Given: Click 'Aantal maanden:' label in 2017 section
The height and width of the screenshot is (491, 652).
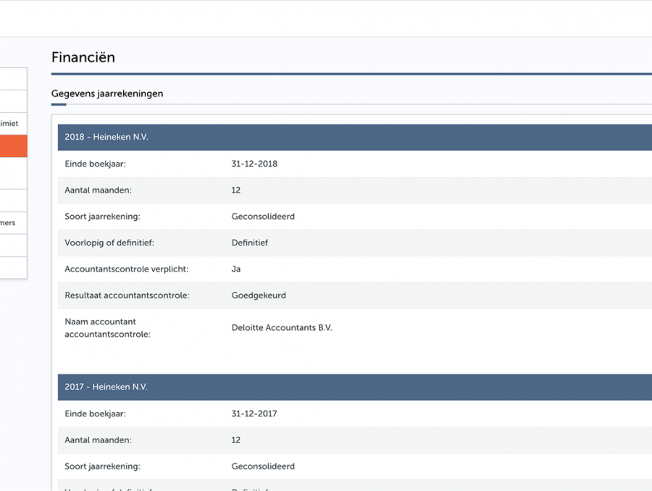Looking at the screenshot, I should point(98,440).
